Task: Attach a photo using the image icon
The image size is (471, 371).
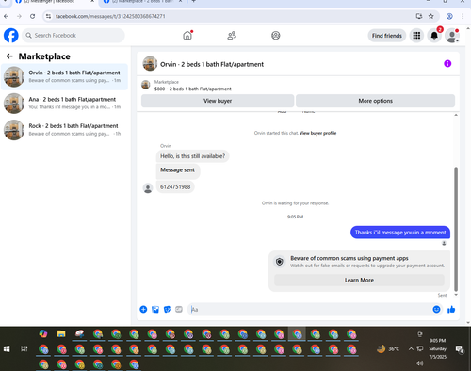Action: [155, 310]
